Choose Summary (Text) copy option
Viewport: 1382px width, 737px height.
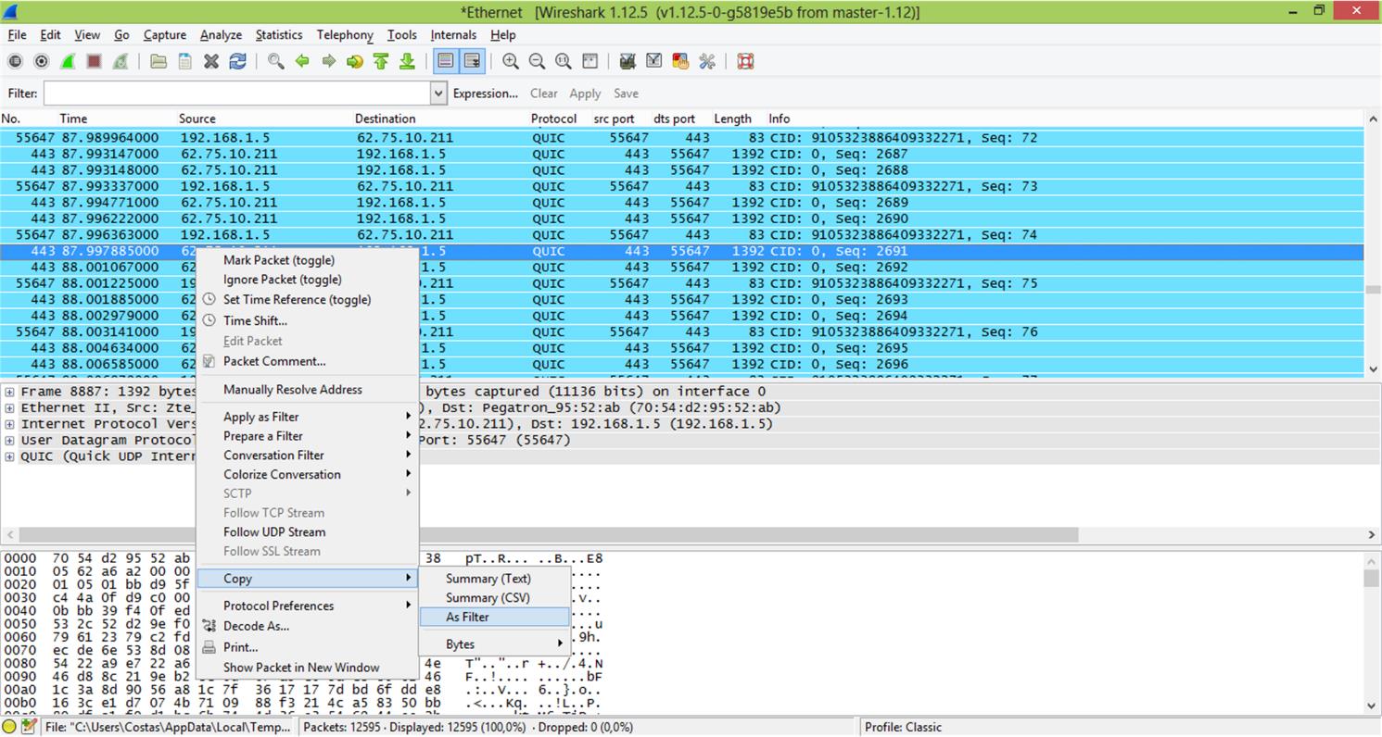495,579
